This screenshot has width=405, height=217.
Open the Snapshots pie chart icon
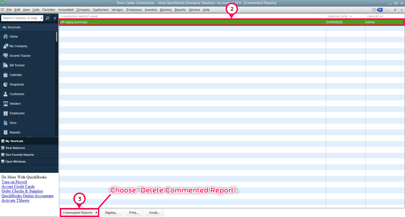(x=5, y=85)
